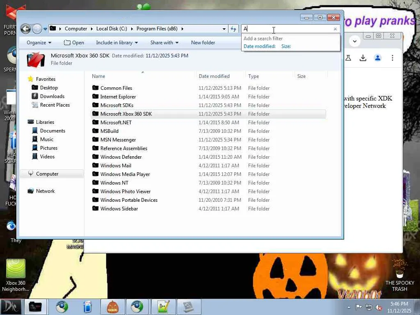Click the refresh button next to the address bar

click(x=233, y=29)
